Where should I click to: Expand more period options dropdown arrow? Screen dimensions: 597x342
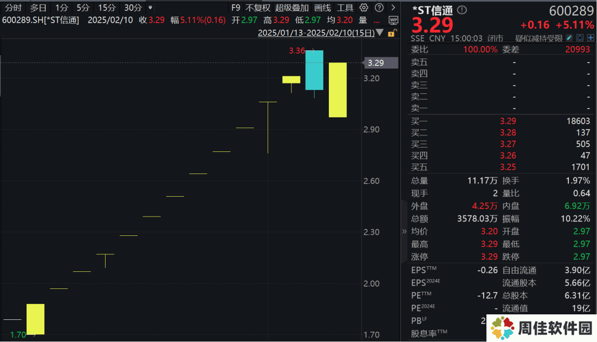[x=150, y=8]
